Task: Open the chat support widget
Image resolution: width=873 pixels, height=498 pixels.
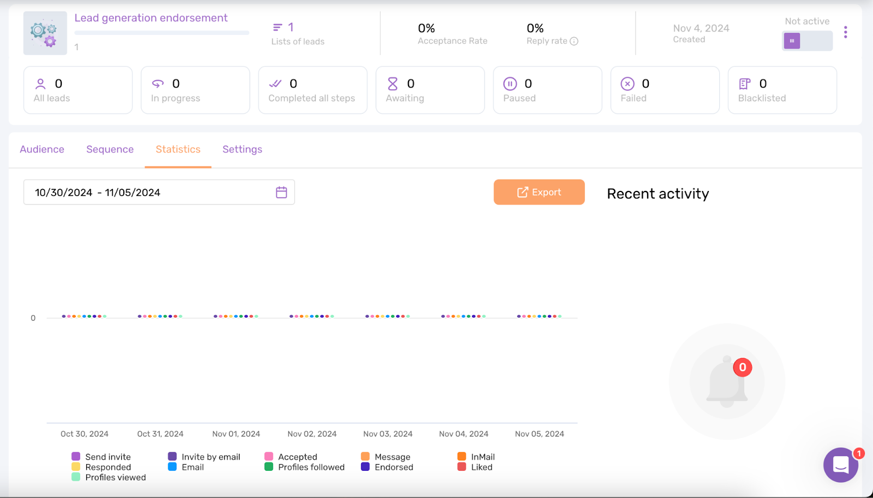Action: click(x=840, y=465)
